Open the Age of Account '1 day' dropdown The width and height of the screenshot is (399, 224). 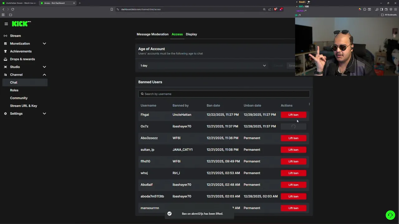click(x=203, y=66)
